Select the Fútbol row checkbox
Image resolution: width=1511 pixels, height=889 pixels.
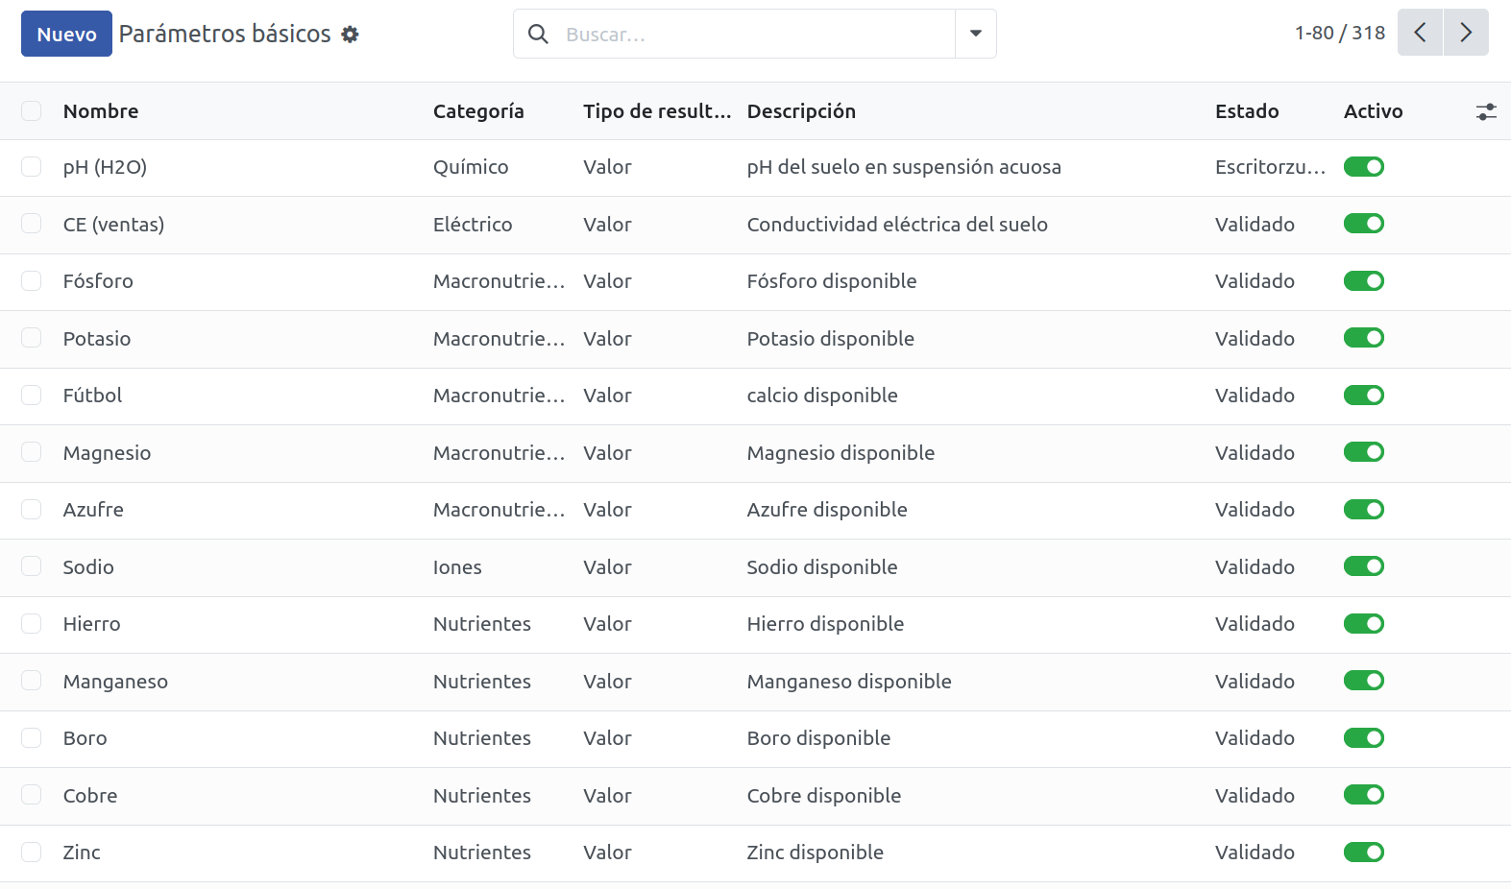coord(32,396)
